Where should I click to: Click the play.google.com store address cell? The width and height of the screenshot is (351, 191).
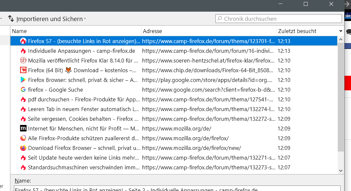click(207, 80)
